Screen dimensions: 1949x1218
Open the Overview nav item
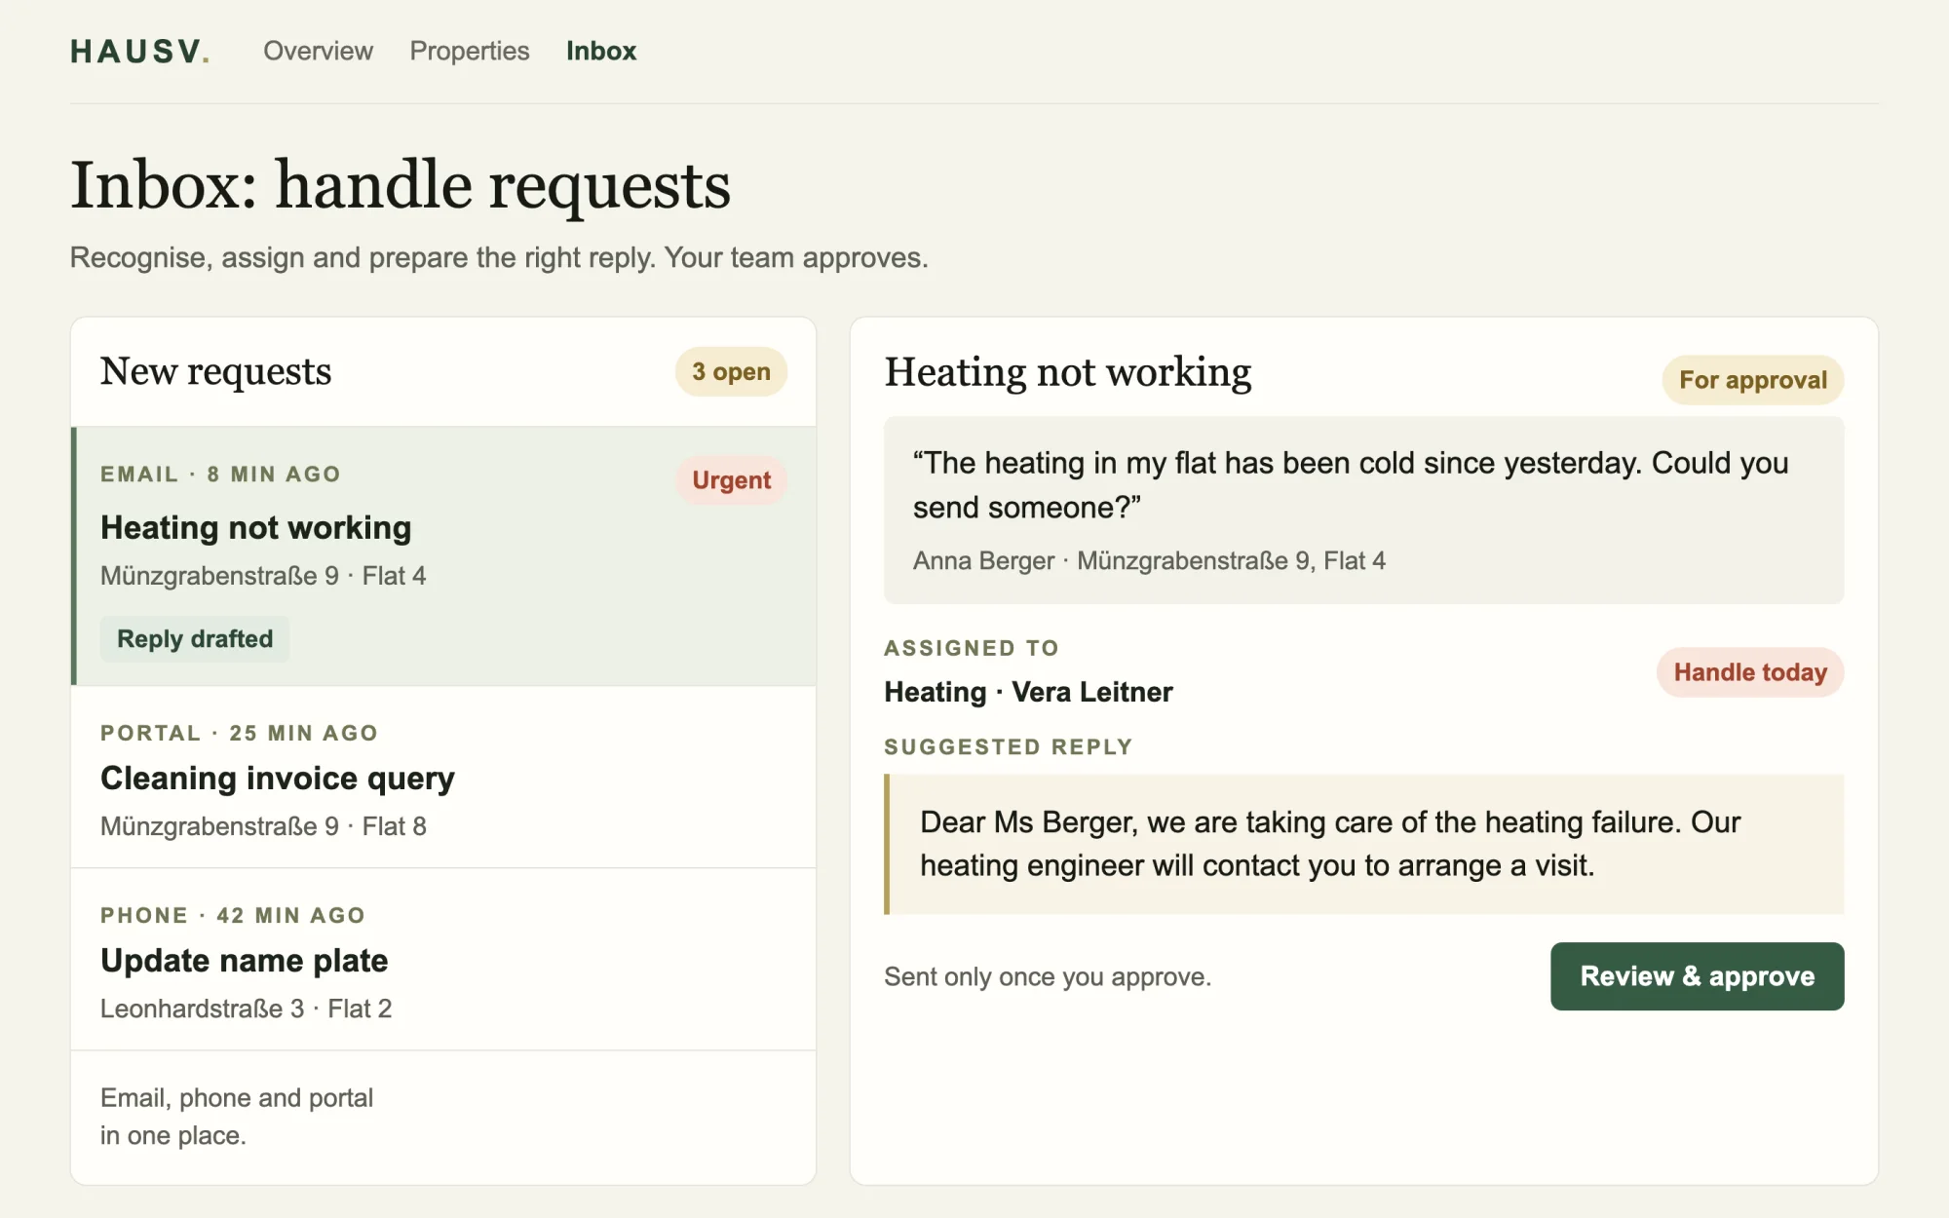point(318,51)
